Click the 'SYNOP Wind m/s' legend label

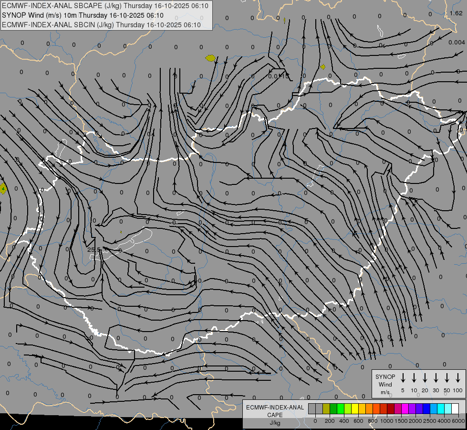click(385, 384)
